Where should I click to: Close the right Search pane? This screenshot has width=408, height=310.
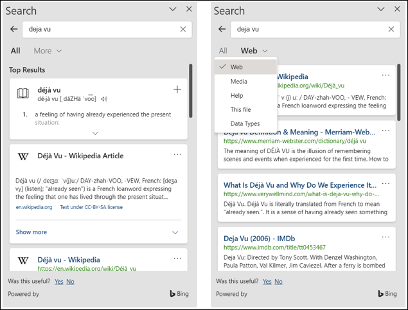pos(397,9)
